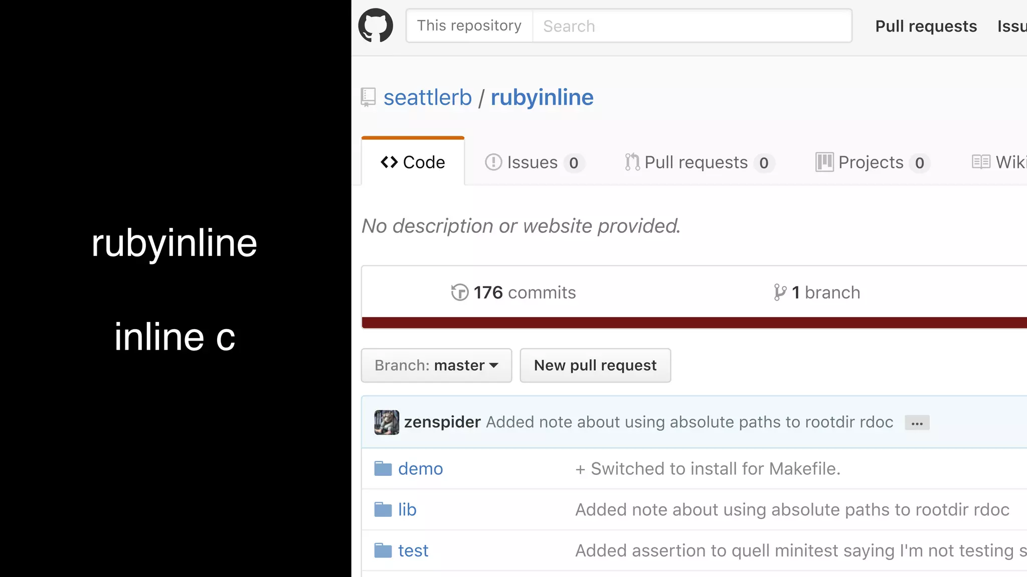This screenshot has width=1027, height=577.
Task: Click the dark red language bar
Action: click(694, 323)
